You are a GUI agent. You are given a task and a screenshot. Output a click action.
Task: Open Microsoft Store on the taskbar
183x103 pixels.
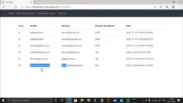75,100
